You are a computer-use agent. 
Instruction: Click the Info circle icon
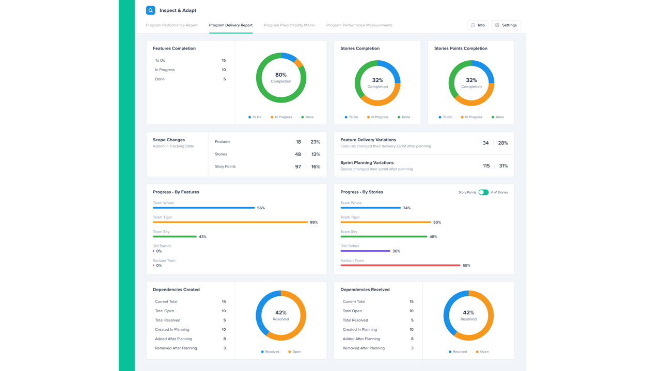click(473, 25)
